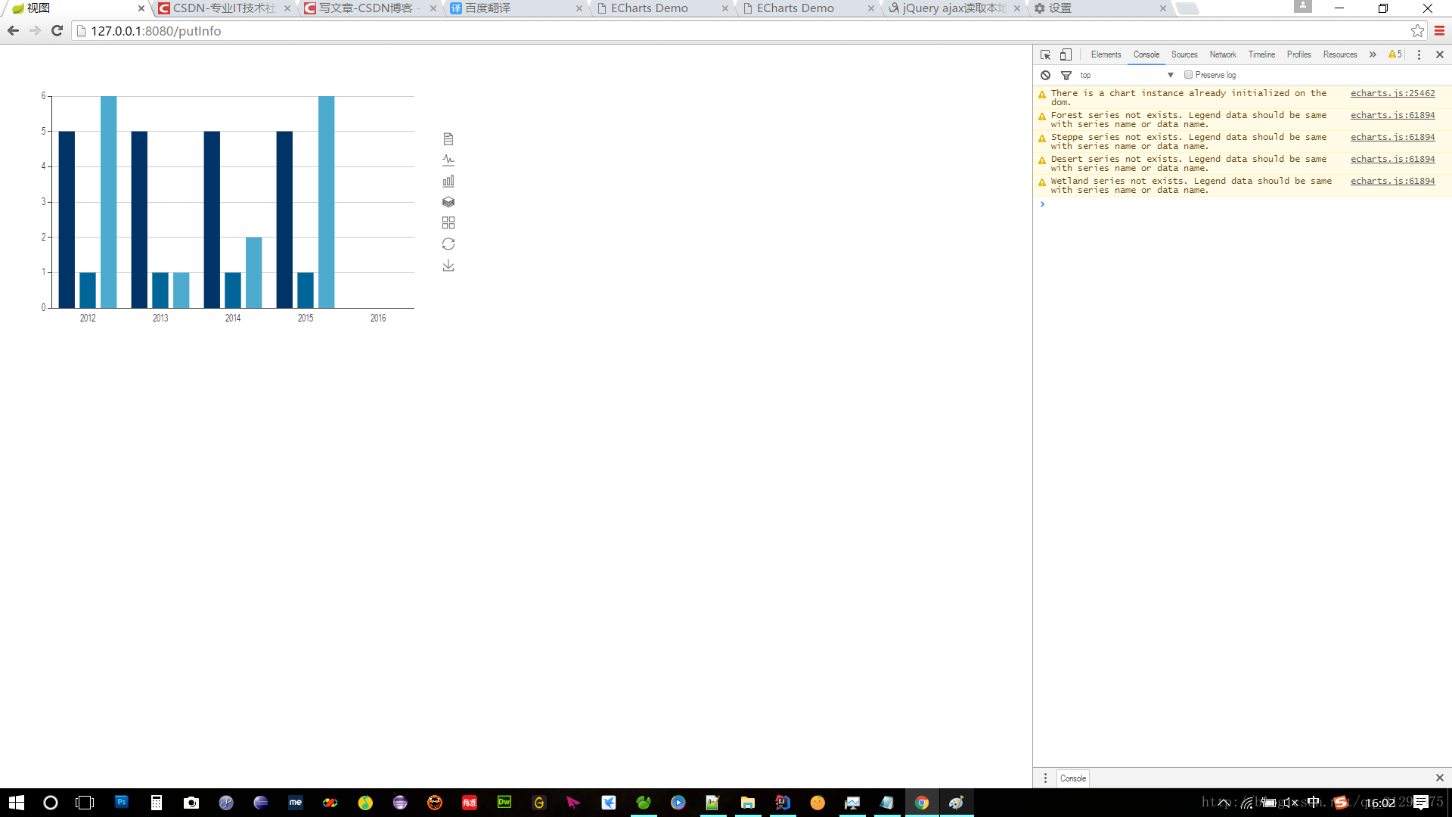Switch to 设置 browser tab

pos(1100,8)
